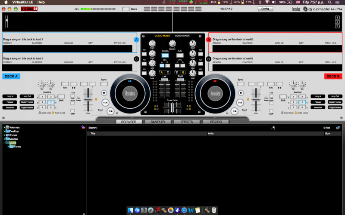Select deck A circular indicator icon
Image resolution: width=345 pixels, height=215 pixels.
click(x=136, y=40)
